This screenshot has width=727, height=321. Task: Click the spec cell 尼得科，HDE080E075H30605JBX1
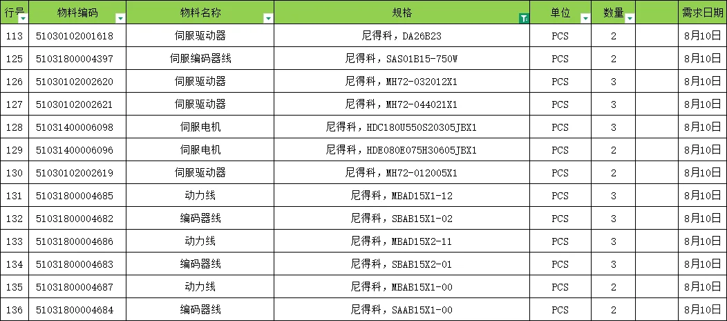(x=402, y=150)
